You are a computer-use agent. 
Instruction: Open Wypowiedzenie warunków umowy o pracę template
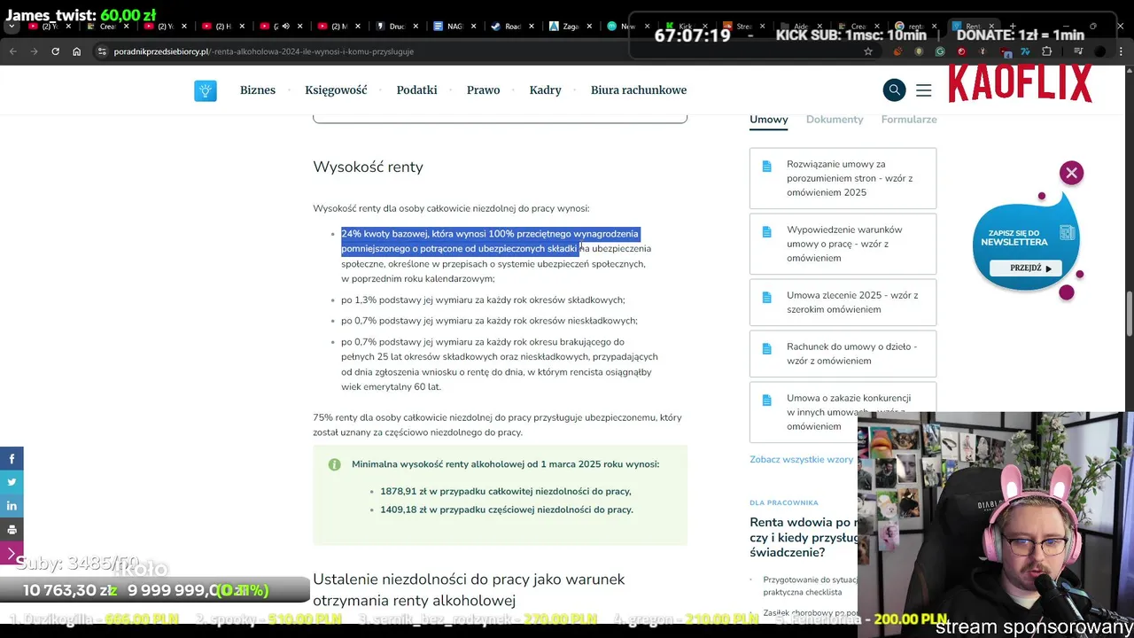tap(843, 244)
